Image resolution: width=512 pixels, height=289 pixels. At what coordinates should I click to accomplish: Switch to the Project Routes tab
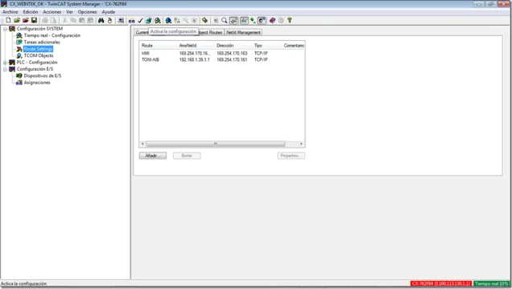(x=211, y=32)
